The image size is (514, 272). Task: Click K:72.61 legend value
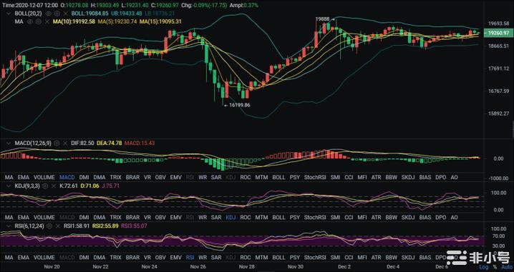[69, 186]
